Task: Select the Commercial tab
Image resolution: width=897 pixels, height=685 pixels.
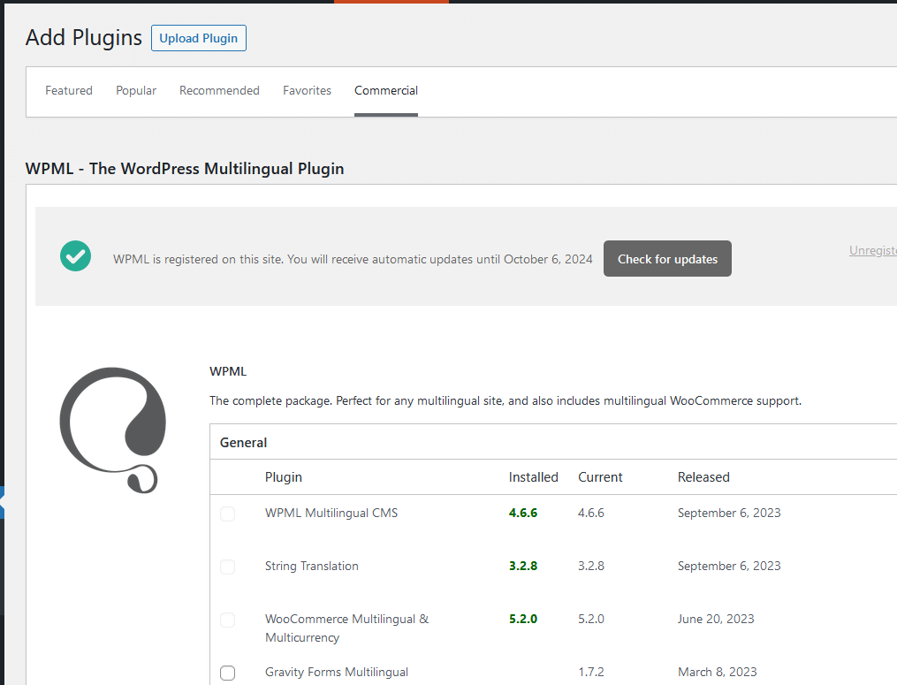Action: pyautogui.click(x=385, y=90)
